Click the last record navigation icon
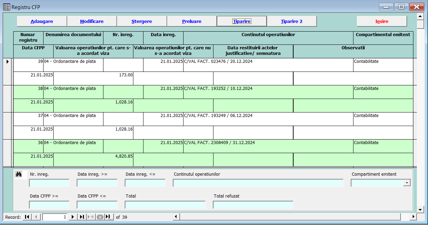This screenshot has height=225, width=428. pos(82,217)
